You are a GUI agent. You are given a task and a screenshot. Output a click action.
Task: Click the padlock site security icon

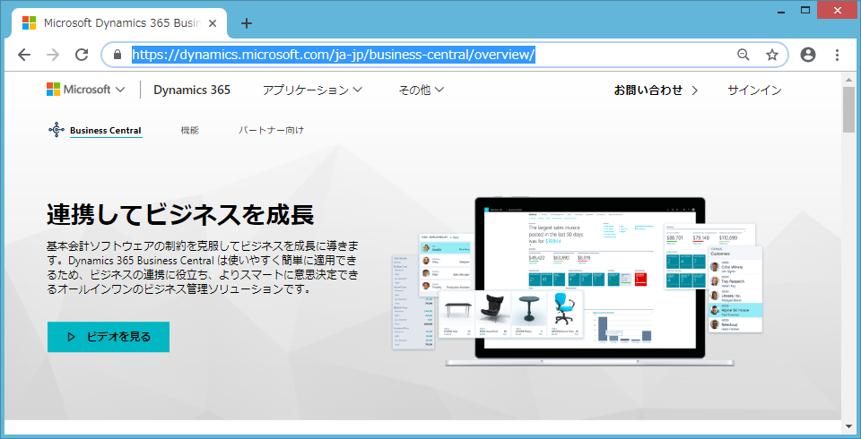click(117, 55)
